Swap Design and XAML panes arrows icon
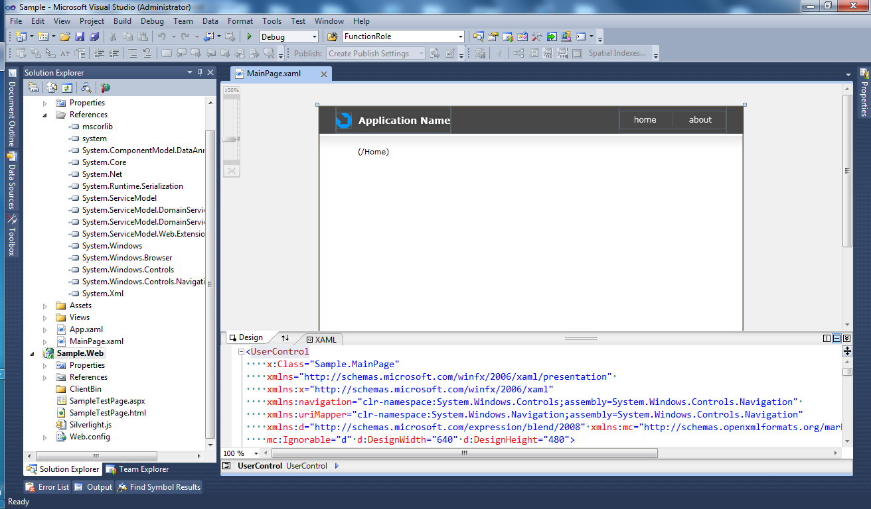The height and width of the screenshot is (509, 871). click(285, 338)
